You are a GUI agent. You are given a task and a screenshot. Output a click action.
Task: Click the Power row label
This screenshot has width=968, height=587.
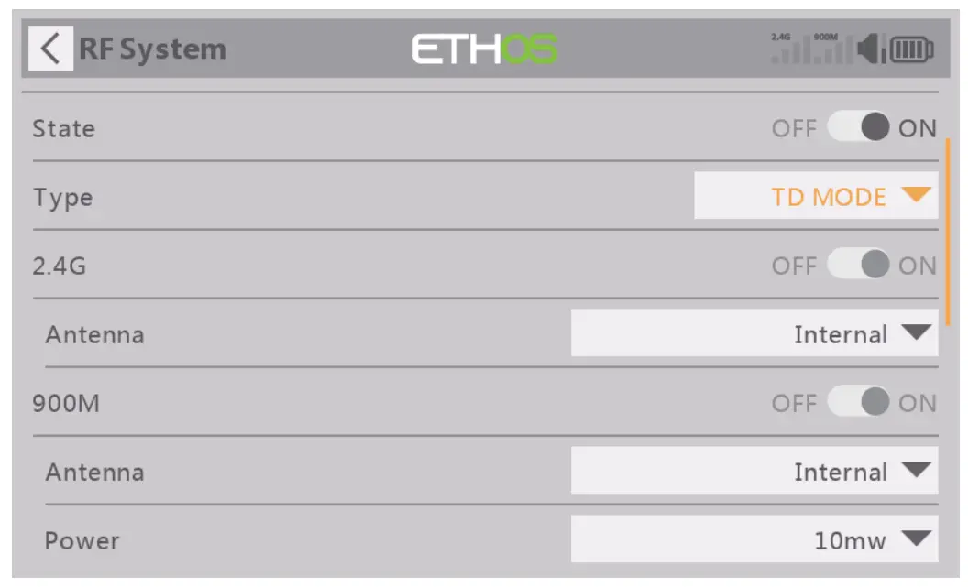[82, 540]
